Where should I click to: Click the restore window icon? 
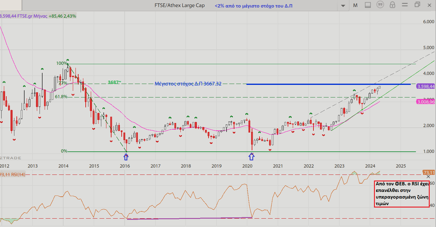click(417, 5)
